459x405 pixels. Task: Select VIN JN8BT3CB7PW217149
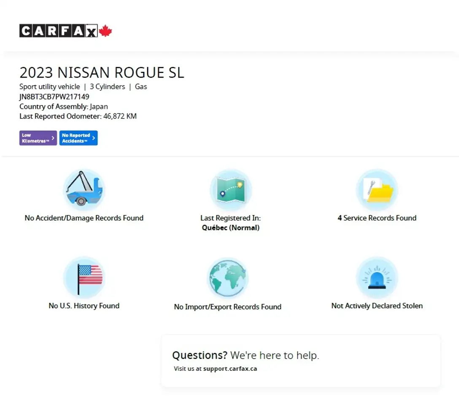(54, 97)
